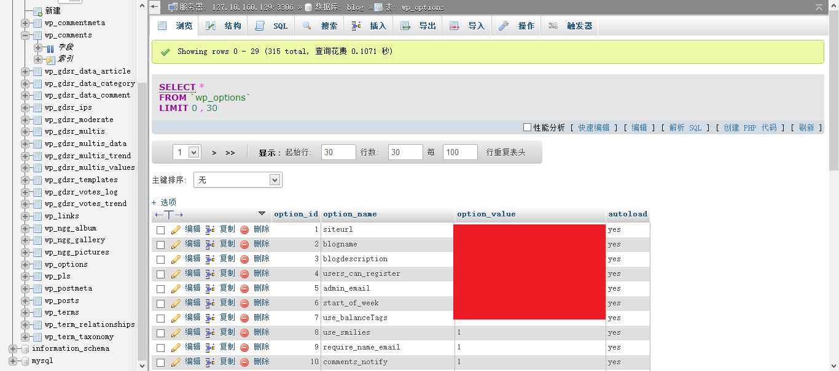Click the pencil edit icon for siteurl row
This screenshot has width=839, height=371.
coord(176,229)
